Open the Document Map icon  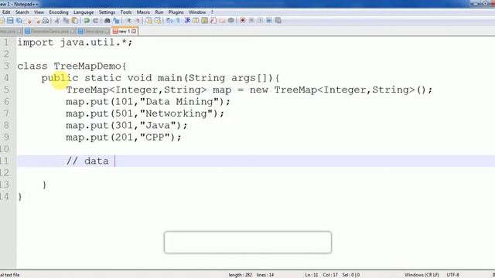[204, 21]
